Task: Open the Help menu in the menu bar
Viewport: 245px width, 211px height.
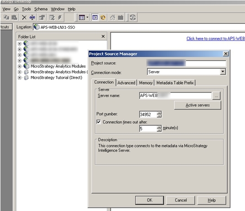Action: pos(72,9)
